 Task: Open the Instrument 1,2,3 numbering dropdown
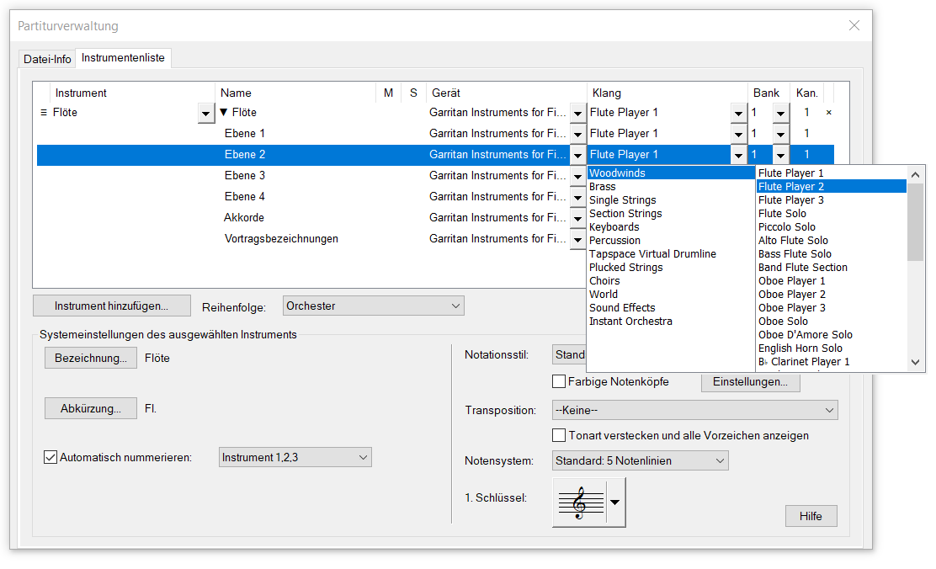coord(295,457)
